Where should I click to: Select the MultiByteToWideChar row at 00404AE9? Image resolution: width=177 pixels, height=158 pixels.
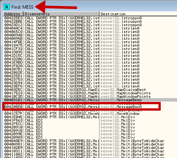tap(90, 141)
